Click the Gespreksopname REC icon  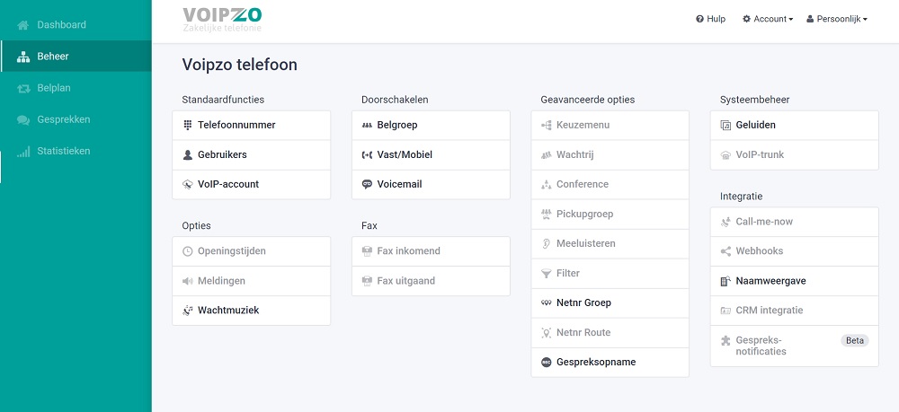click(x=546, y=363)
